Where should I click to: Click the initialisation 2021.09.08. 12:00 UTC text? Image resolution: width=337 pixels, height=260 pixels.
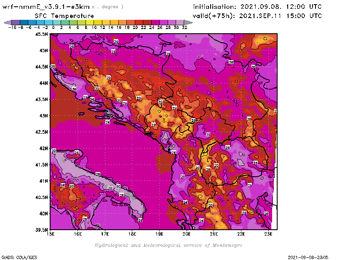click(257, 7)
